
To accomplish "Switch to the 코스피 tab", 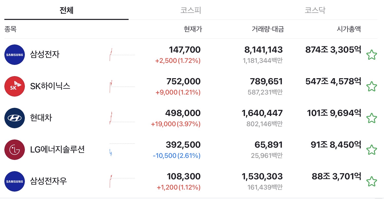I will (191, 10).
